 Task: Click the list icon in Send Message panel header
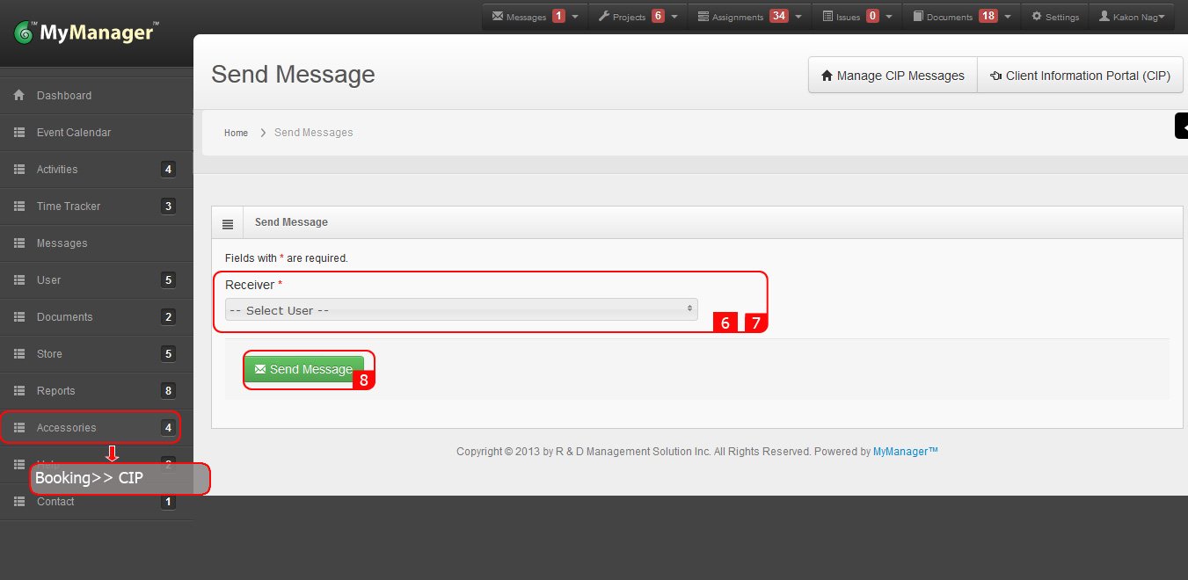tap(228, 223)
